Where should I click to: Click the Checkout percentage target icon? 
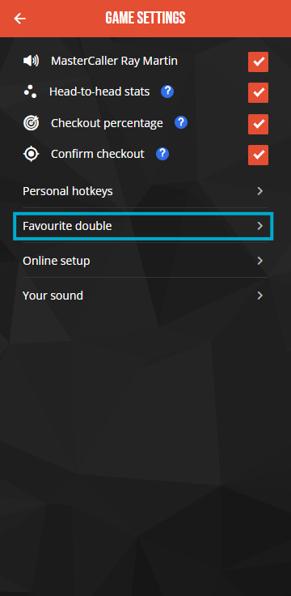tap(31, 123)
